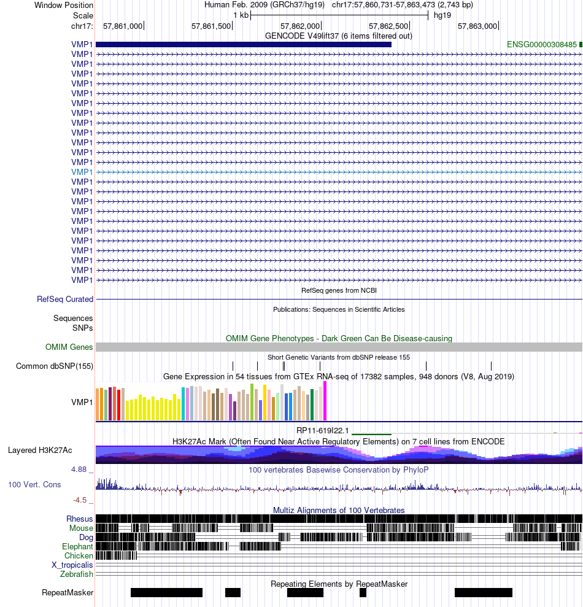Image resolution: width=583 pixels, height=607 pixels.
Task: Select the RP11-619I22.1 item label
Action: tap(322, 430)
